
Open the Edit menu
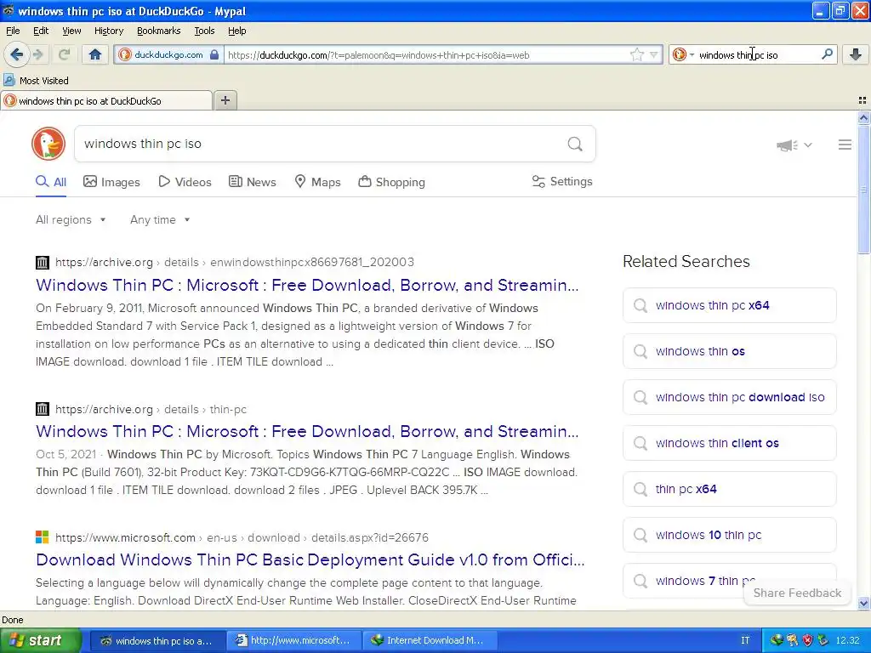click(x=41, y=31)
